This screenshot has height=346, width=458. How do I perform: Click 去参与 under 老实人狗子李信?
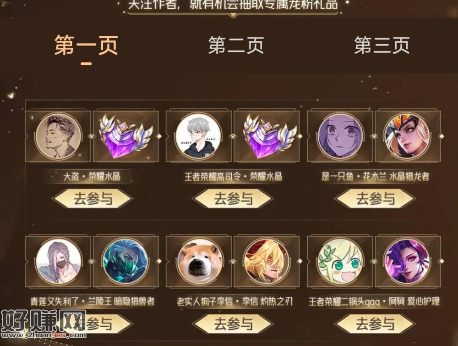233,324
